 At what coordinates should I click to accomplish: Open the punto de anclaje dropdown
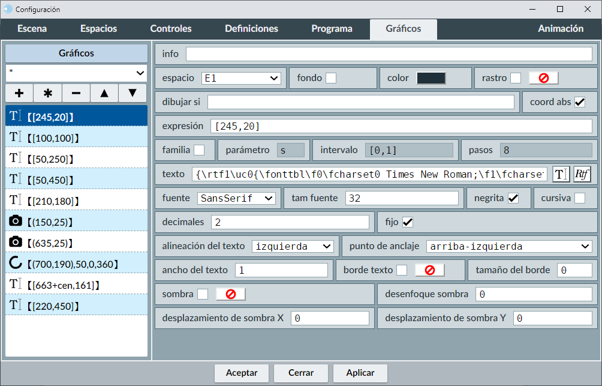(509, 246)
